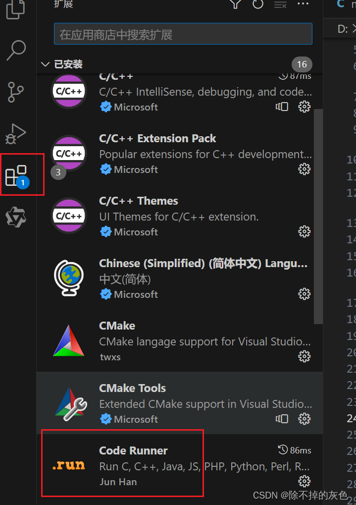Click the gem-shaped icon at bottom of activity bar
The height and width of the screenshot is (505, 356).
tap(15, 217)
